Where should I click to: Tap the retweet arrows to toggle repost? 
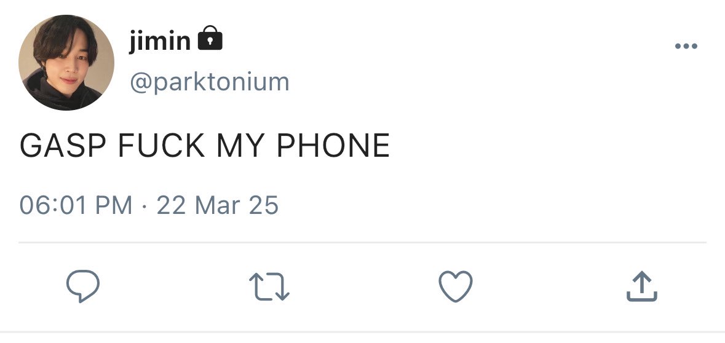coord(269,286)
